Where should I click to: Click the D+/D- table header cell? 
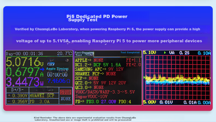coord(17,90)
